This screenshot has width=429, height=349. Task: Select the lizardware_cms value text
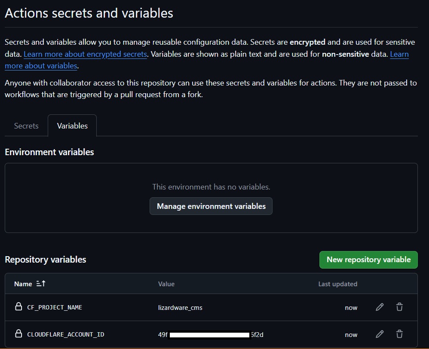pyautogui.click(x=180, y=307)
